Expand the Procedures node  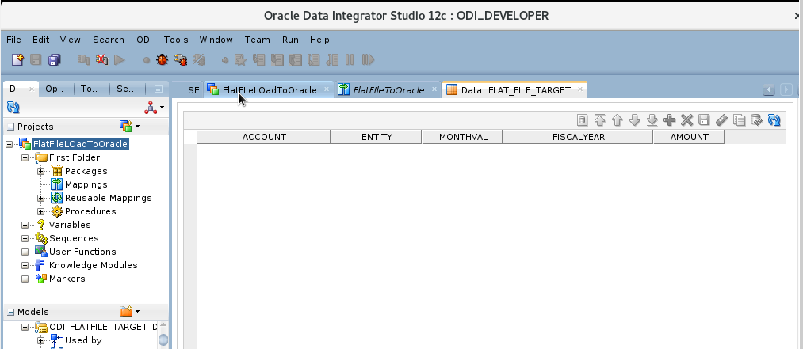click(x=41, y=211)
